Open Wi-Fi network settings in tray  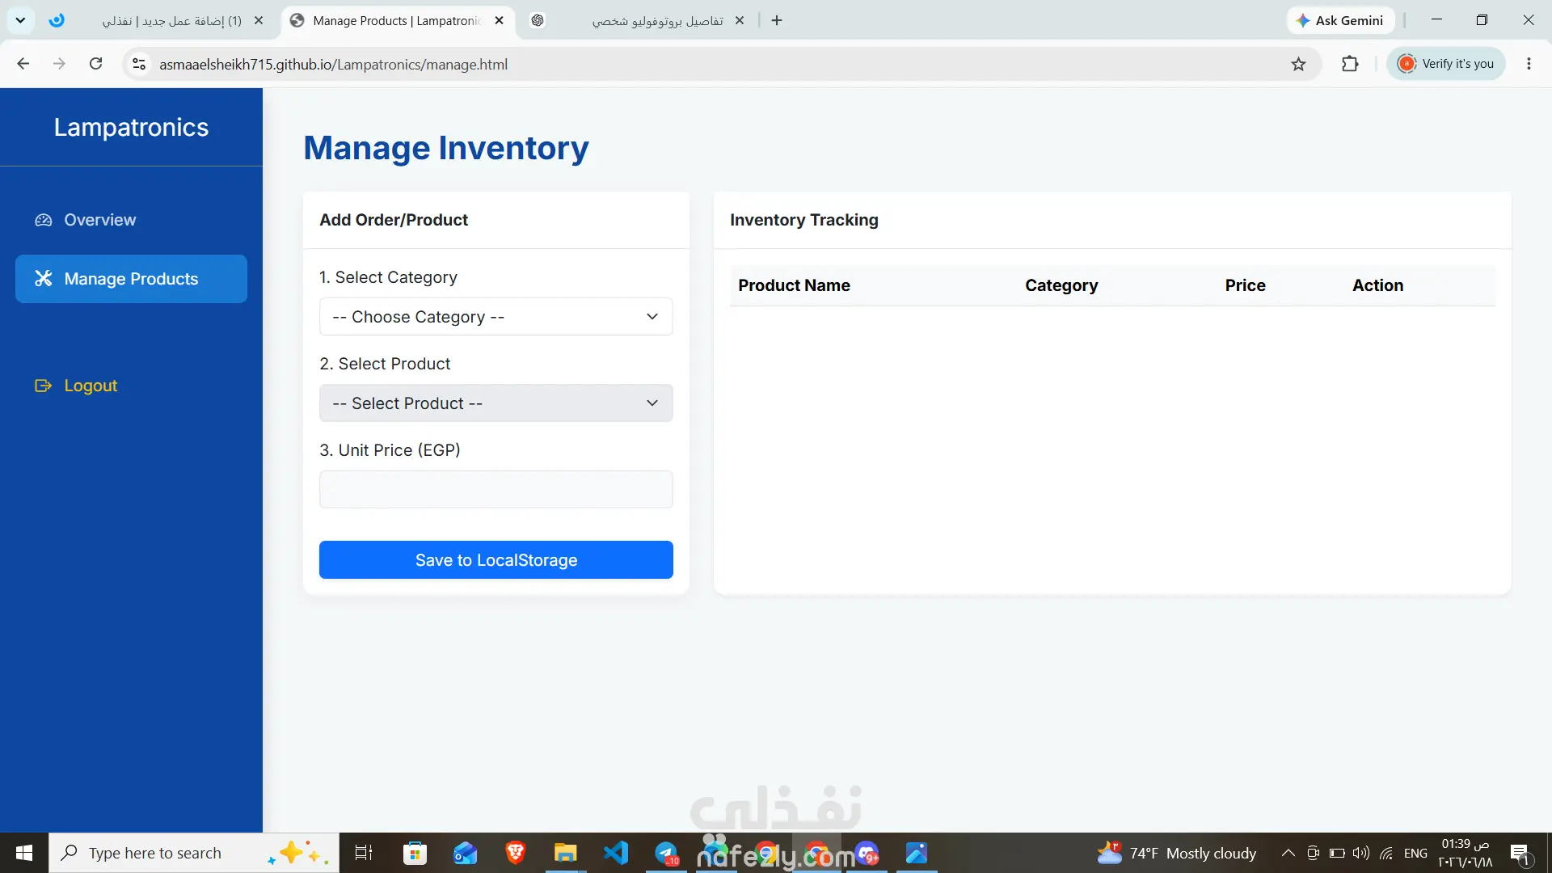point(1386,853)
